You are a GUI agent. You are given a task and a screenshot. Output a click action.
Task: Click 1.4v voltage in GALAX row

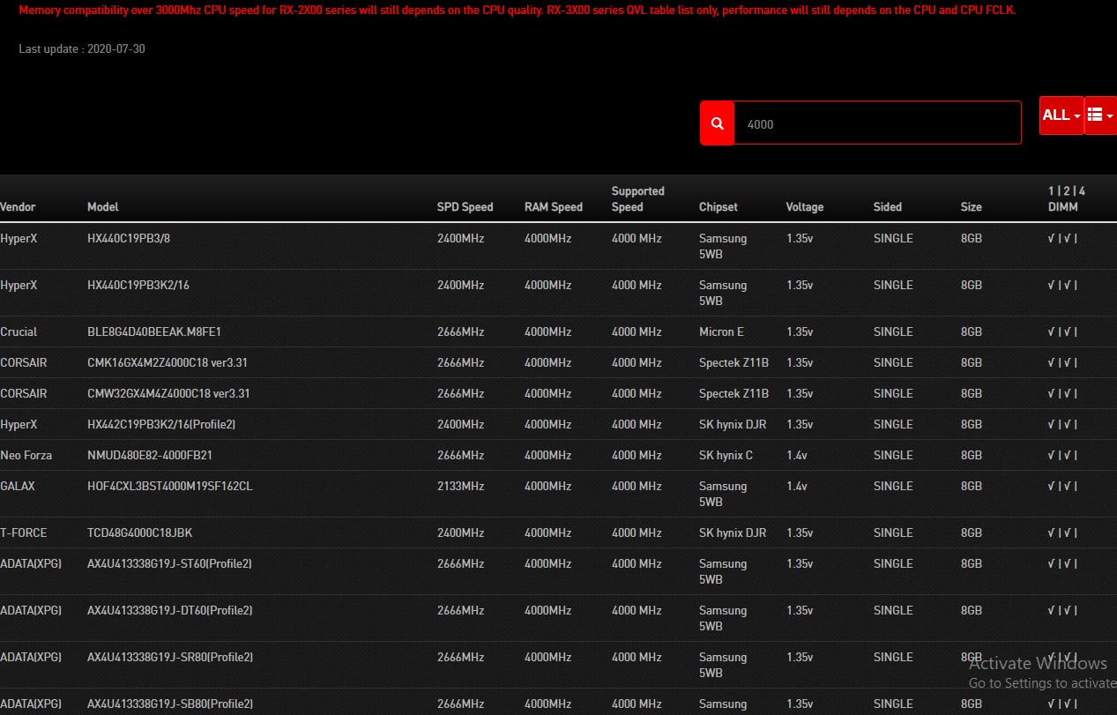pos(797,487)
